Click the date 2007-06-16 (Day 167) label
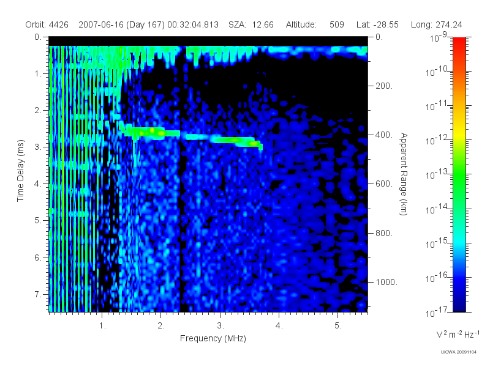This screenshot has width=490, height=367. coord(121,24)
